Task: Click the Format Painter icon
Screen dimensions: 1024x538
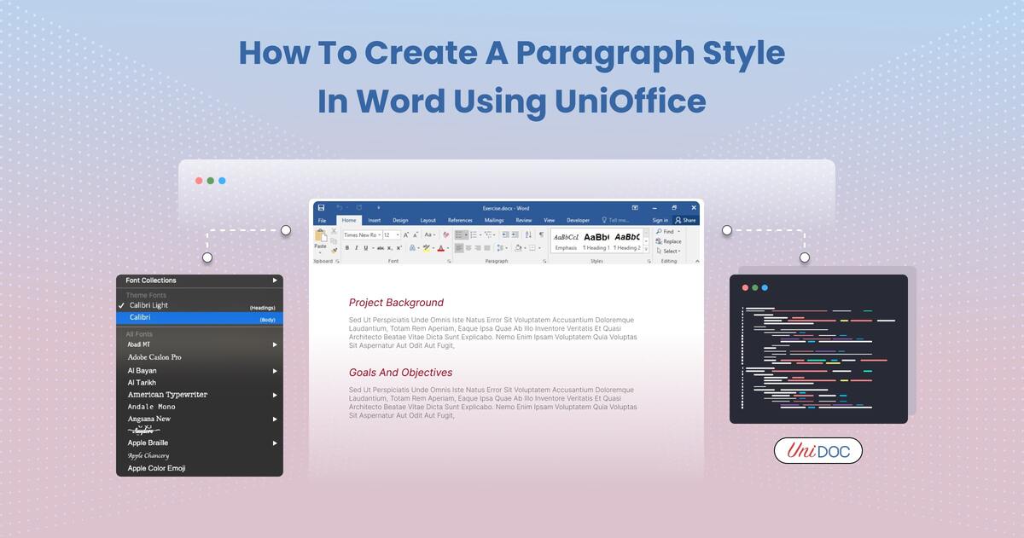Action: pos(334,248)
